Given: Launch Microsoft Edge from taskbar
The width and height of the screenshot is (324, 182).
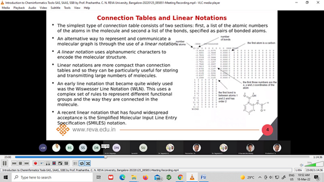Looking at the screenshot, I should coord(122,177).
